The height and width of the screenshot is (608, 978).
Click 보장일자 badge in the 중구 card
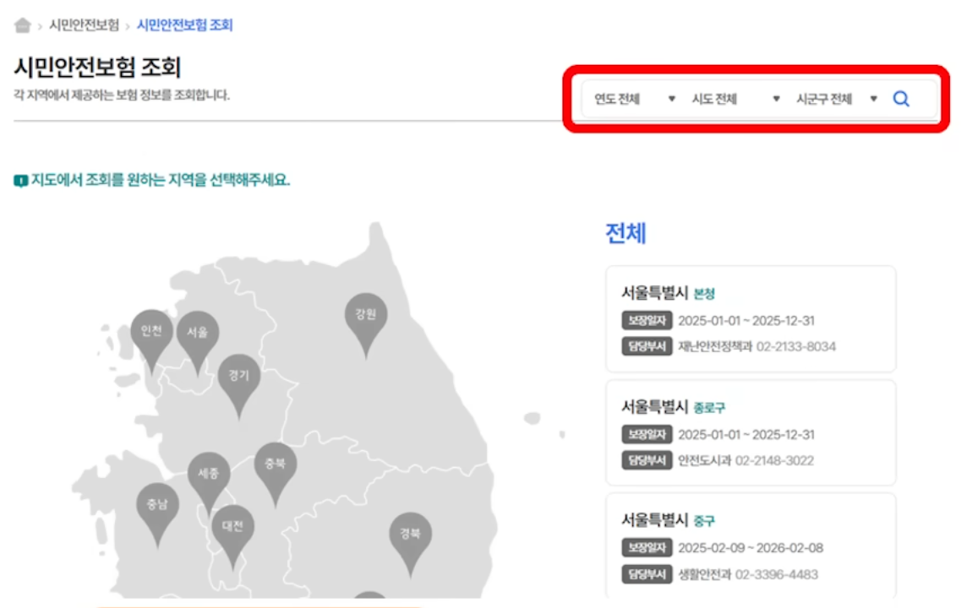coord(647,547)
